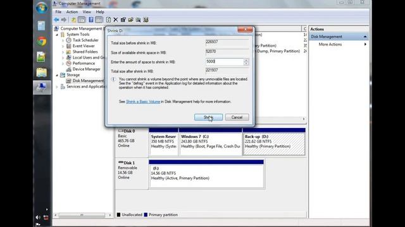This screenshot has width=405, height=227.
Task: Click the amount of space to shrink field
Action: pos(225,62)
